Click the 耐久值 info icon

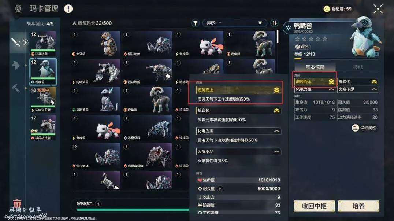click(x=220, y=189)
